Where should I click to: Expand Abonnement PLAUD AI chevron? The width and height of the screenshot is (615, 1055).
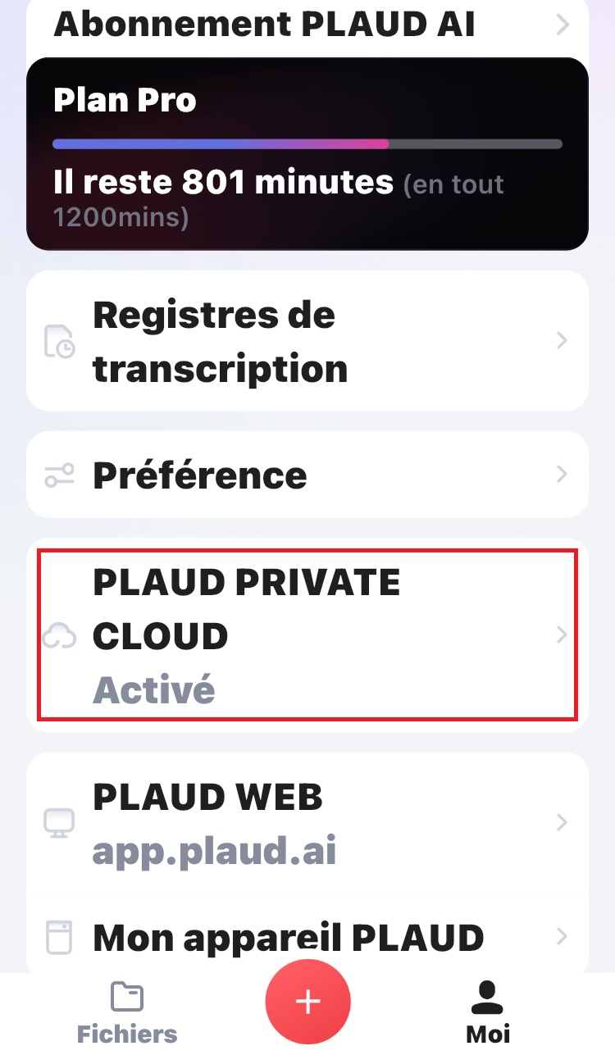coord(563,25)
